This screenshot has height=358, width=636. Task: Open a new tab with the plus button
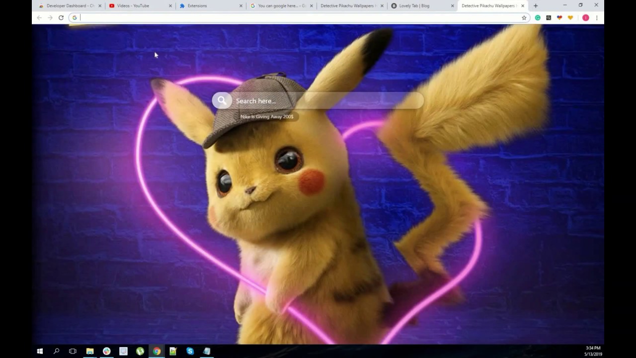point(535,5)
